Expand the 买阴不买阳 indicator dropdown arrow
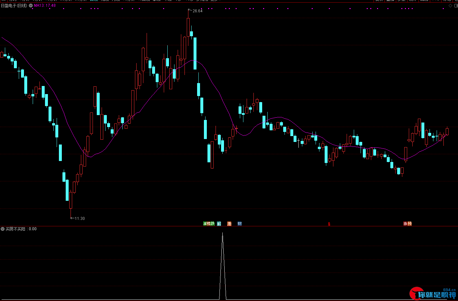Image resolution: width=458 pixels, height=301 pixels. point(3,229)
